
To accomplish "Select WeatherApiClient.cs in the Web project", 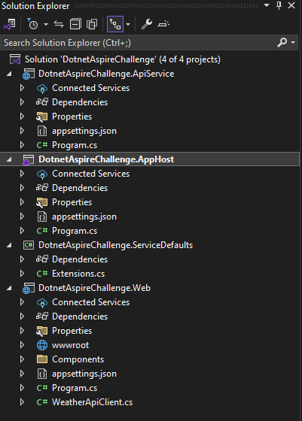I will point(92,402).
